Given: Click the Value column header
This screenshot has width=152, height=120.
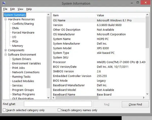Looking at the screenshot, I should click(100, 15).
